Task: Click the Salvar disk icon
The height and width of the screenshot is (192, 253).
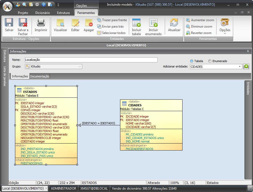Action: coord(9,23)
